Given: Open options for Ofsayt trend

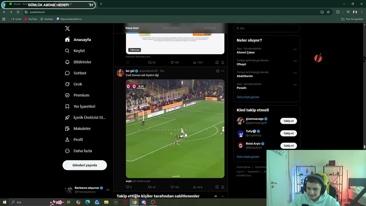Looking at the screenshot, I should coord(295,61).
